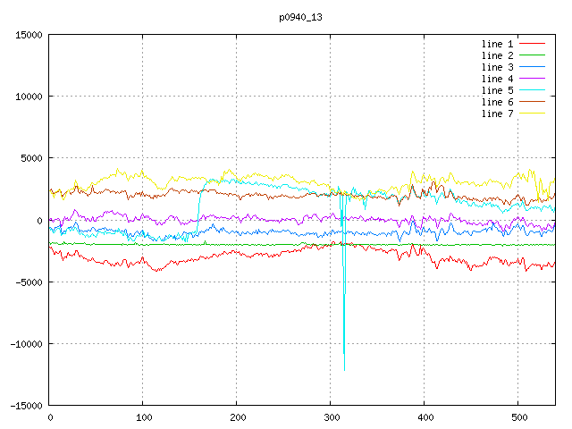Viewport: 572px width, 429px height.
Task: Choose the 'line 6' legend entry text
Action: [x=498, y=102]
